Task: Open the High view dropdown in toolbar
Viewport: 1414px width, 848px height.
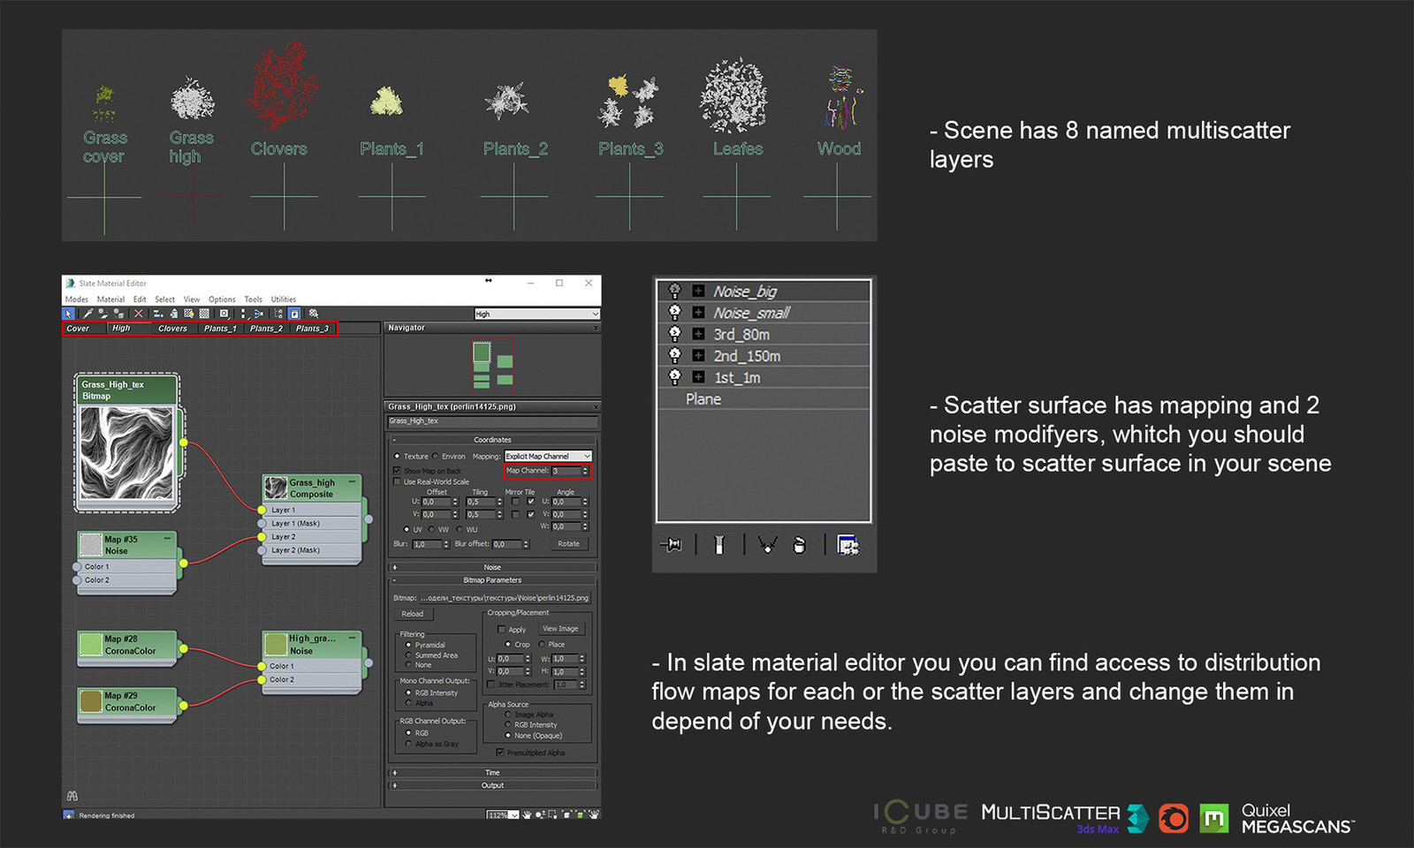Action: (537, 314)
